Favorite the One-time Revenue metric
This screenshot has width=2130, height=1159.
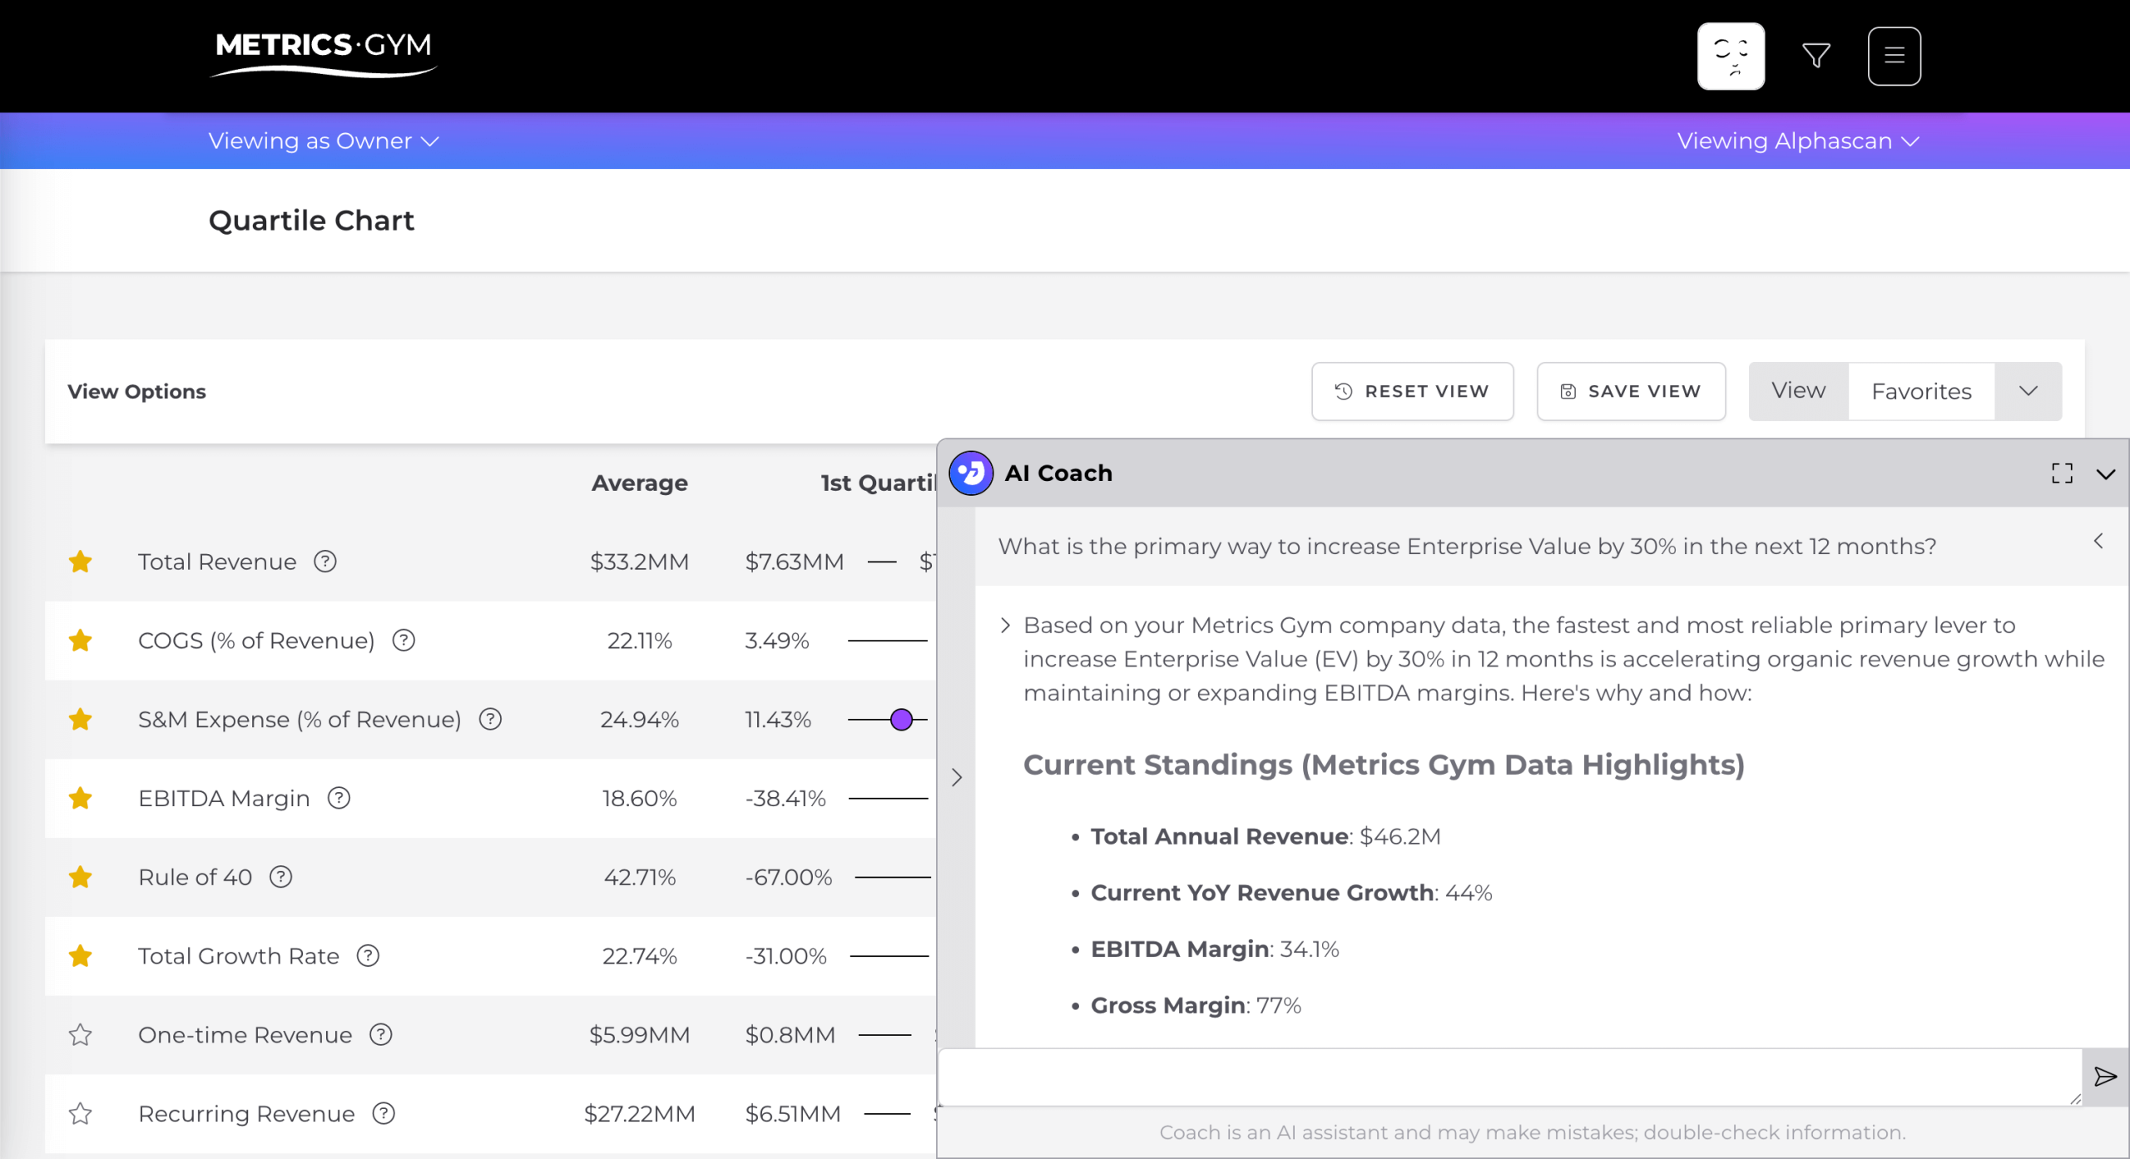tap(81, 1035)
